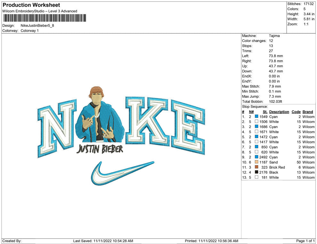Viewport: 317px width, 244px height.
Task: Click the Total Bobbin value 102.03ft
Action: tap(275, 102)
